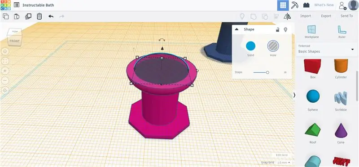Toggle shape visibility with the lightbulb icon
This screenshot has height=167, width=359.
(285, 29)
